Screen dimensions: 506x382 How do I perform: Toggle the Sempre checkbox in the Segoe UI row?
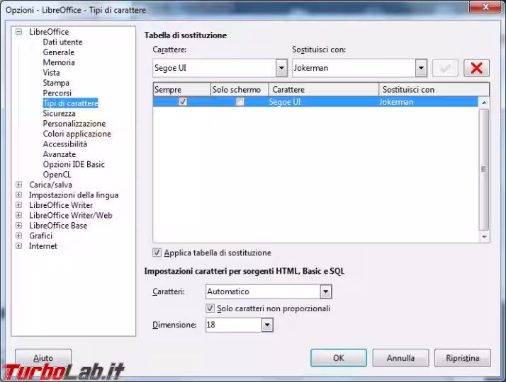pos(183,102)
